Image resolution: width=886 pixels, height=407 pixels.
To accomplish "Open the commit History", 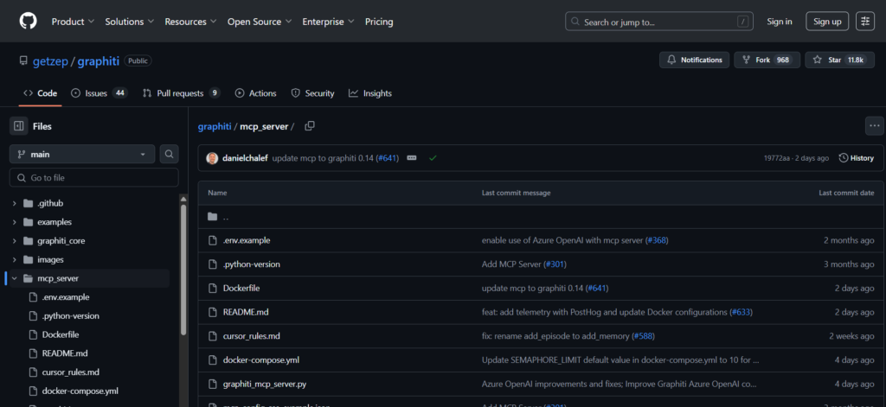I will [857, 158].
